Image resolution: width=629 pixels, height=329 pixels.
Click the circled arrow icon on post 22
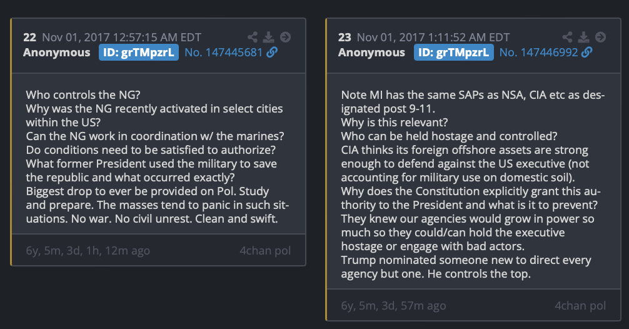[x=284, y=38]
